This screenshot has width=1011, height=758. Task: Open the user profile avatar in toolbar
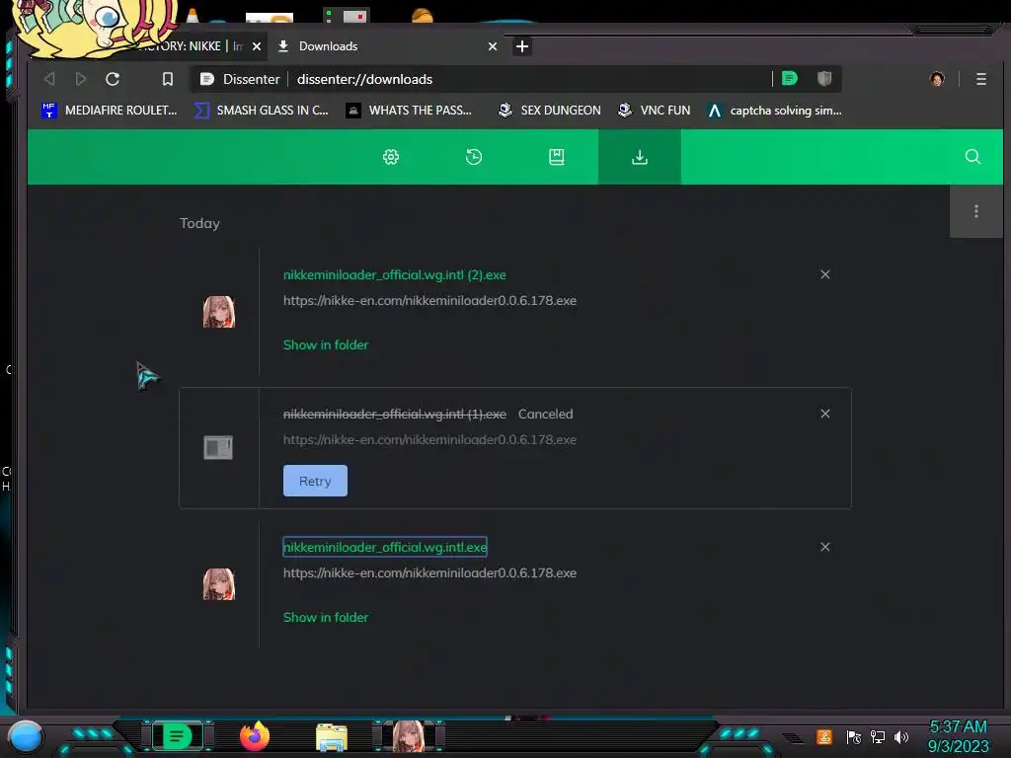click(x=937, y=79)
